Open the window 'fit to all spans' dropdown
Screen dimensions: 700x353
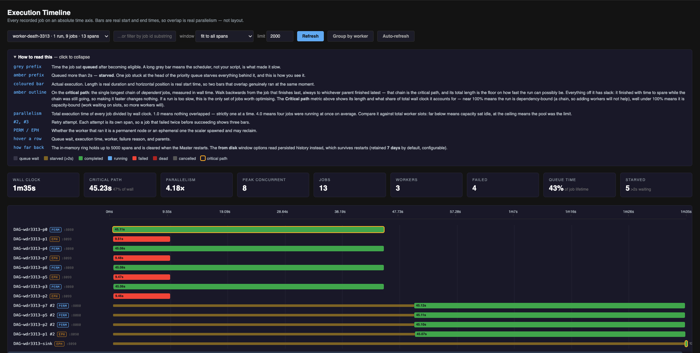click(x=225, y=36)
